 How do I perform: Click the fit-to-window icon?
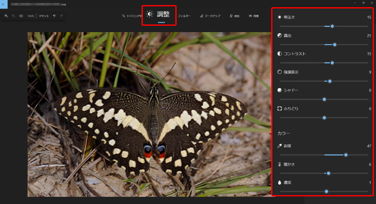tap(21, 16)
